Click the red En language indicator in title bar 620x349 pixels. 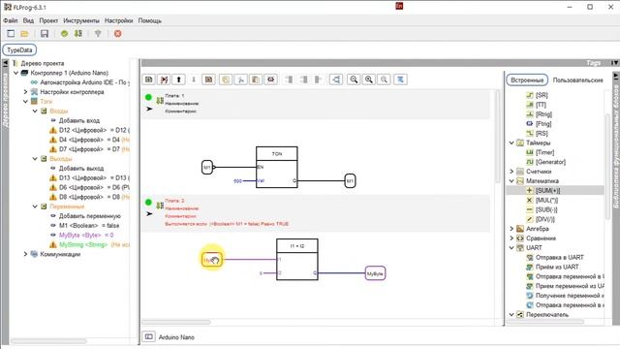pyautogui.click(x=399, y=6)
